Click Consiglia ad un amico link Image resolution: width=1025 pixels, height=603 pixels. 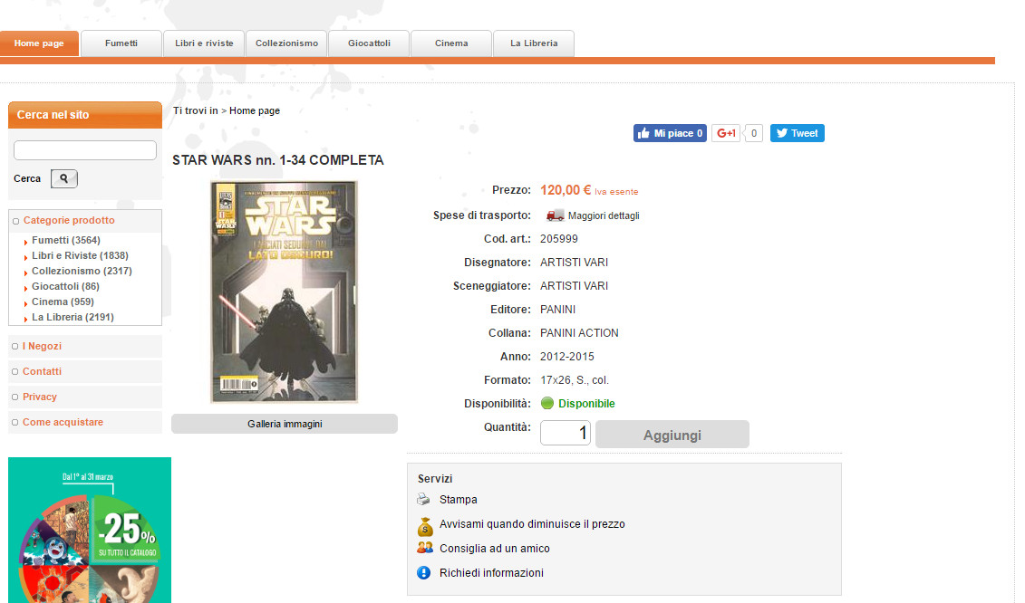494,548
